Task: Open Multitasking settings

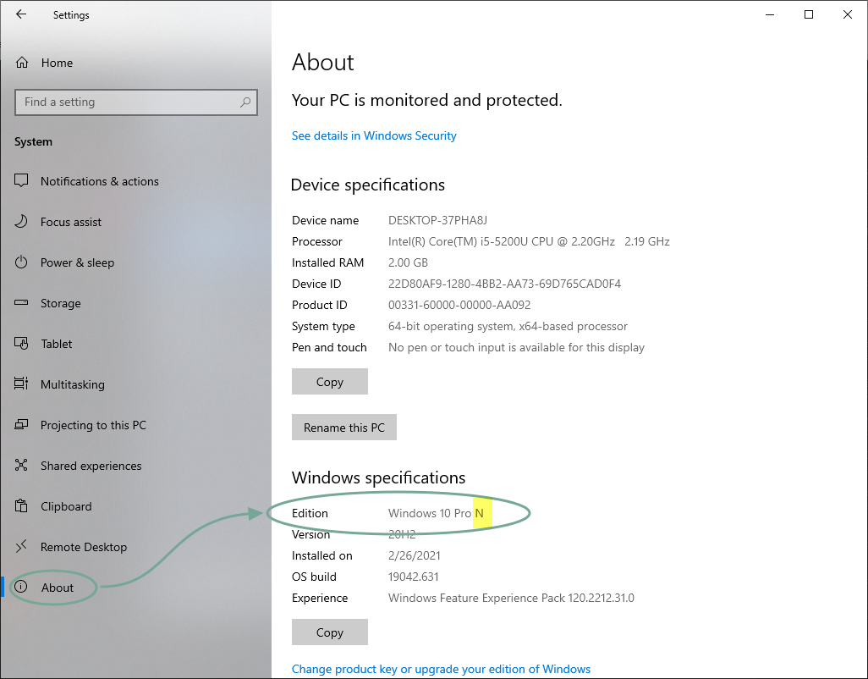Action: click(x=135, y=384)
